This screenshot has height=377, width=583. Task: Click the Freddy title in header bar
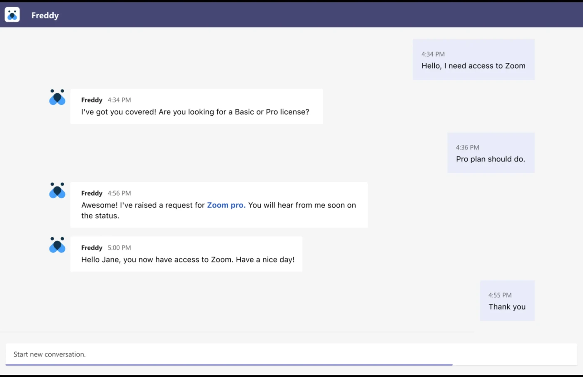point(45,15)
